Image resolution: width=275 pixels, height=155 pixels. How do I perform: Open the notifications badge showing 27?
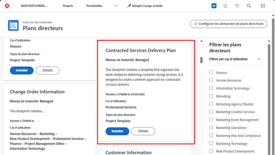(214, 6)
